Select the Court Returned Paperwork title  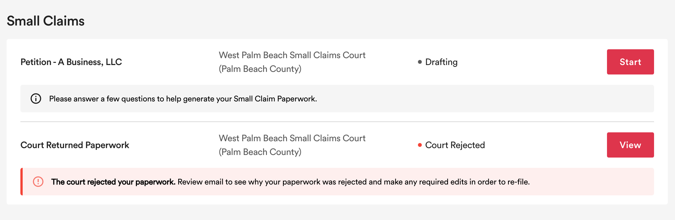click(75, 145)
